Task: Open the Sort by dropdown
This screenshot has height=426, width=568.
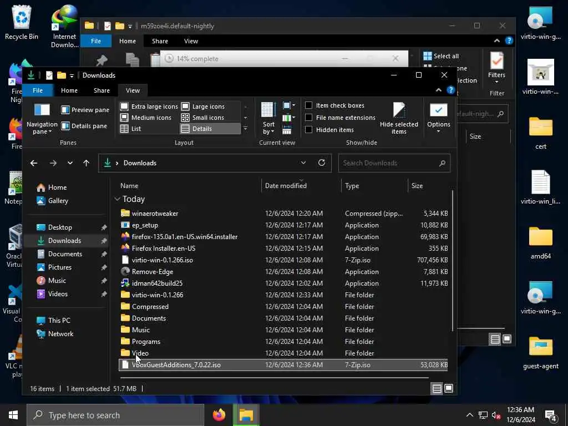Action: pyautogui.click(x=268, y=119)
